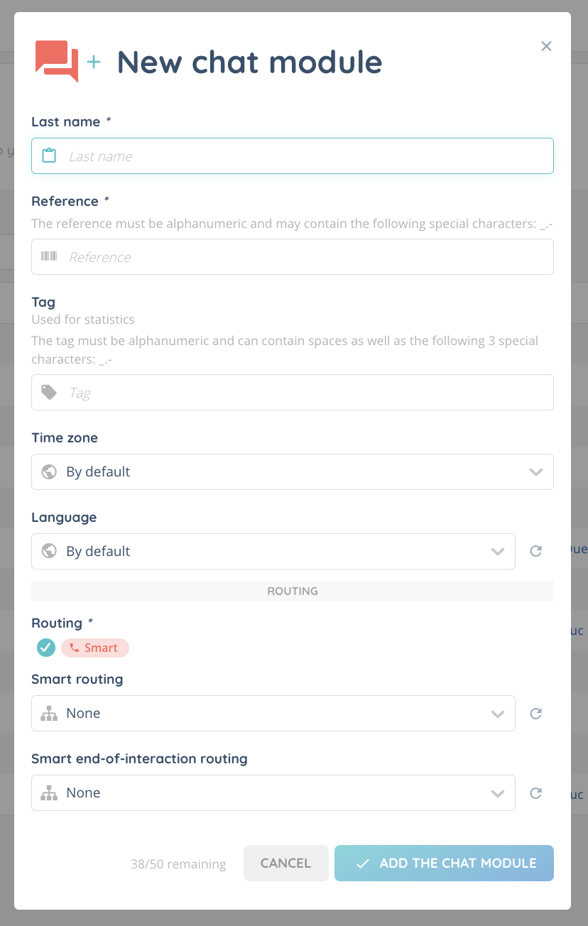588x926 pixels.
Task: Focus the Last name input field
Action: 305,156
